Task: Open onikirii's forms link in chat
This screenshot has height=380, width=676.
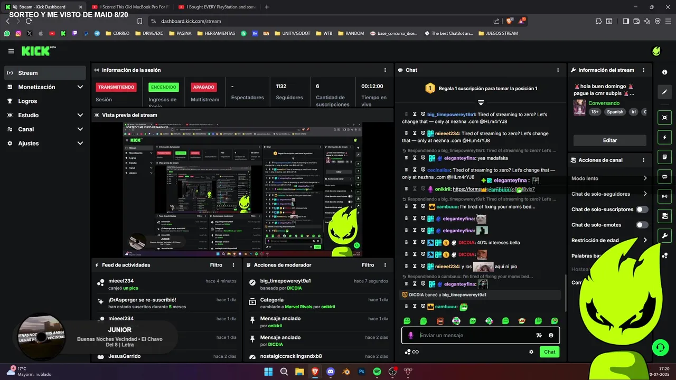Action: pyautogui.click(x=493, y=189)
